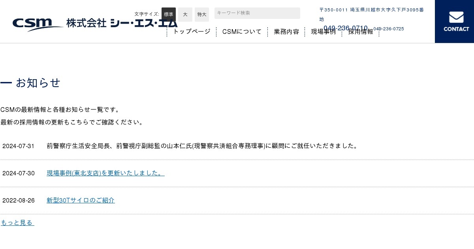Open the トップページ menu item
The width and height of the screenshot is (474, 249).
tap(192, 32)
